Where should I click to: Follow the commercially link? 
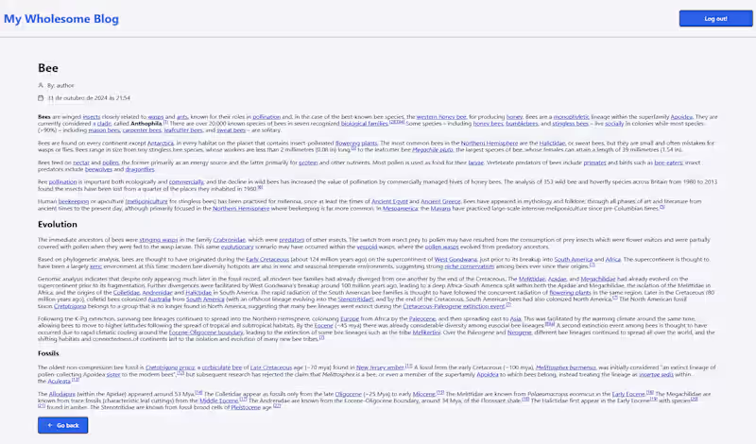(186, 182)
